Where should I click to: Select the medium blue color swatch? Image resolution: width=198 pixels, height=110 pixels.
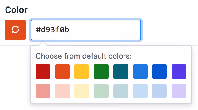(140, 71)
